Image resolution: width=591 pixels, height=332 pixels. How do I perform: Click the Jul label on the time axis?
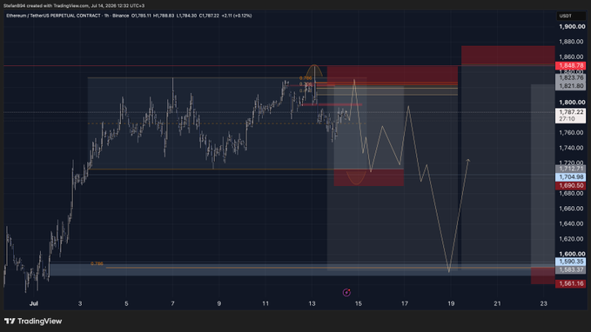34,303
